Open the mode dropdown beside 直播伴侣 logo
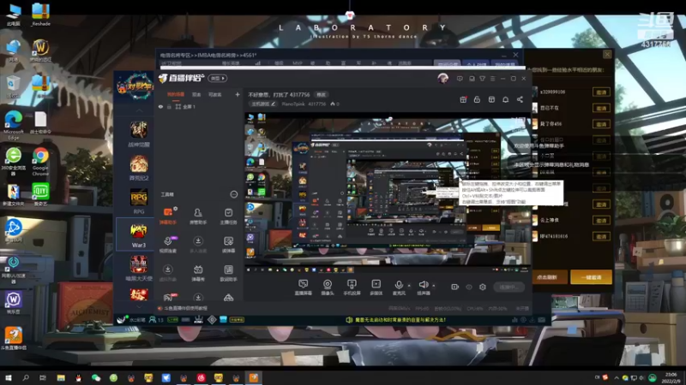The image size is (686, 385). tap(218, 78)
